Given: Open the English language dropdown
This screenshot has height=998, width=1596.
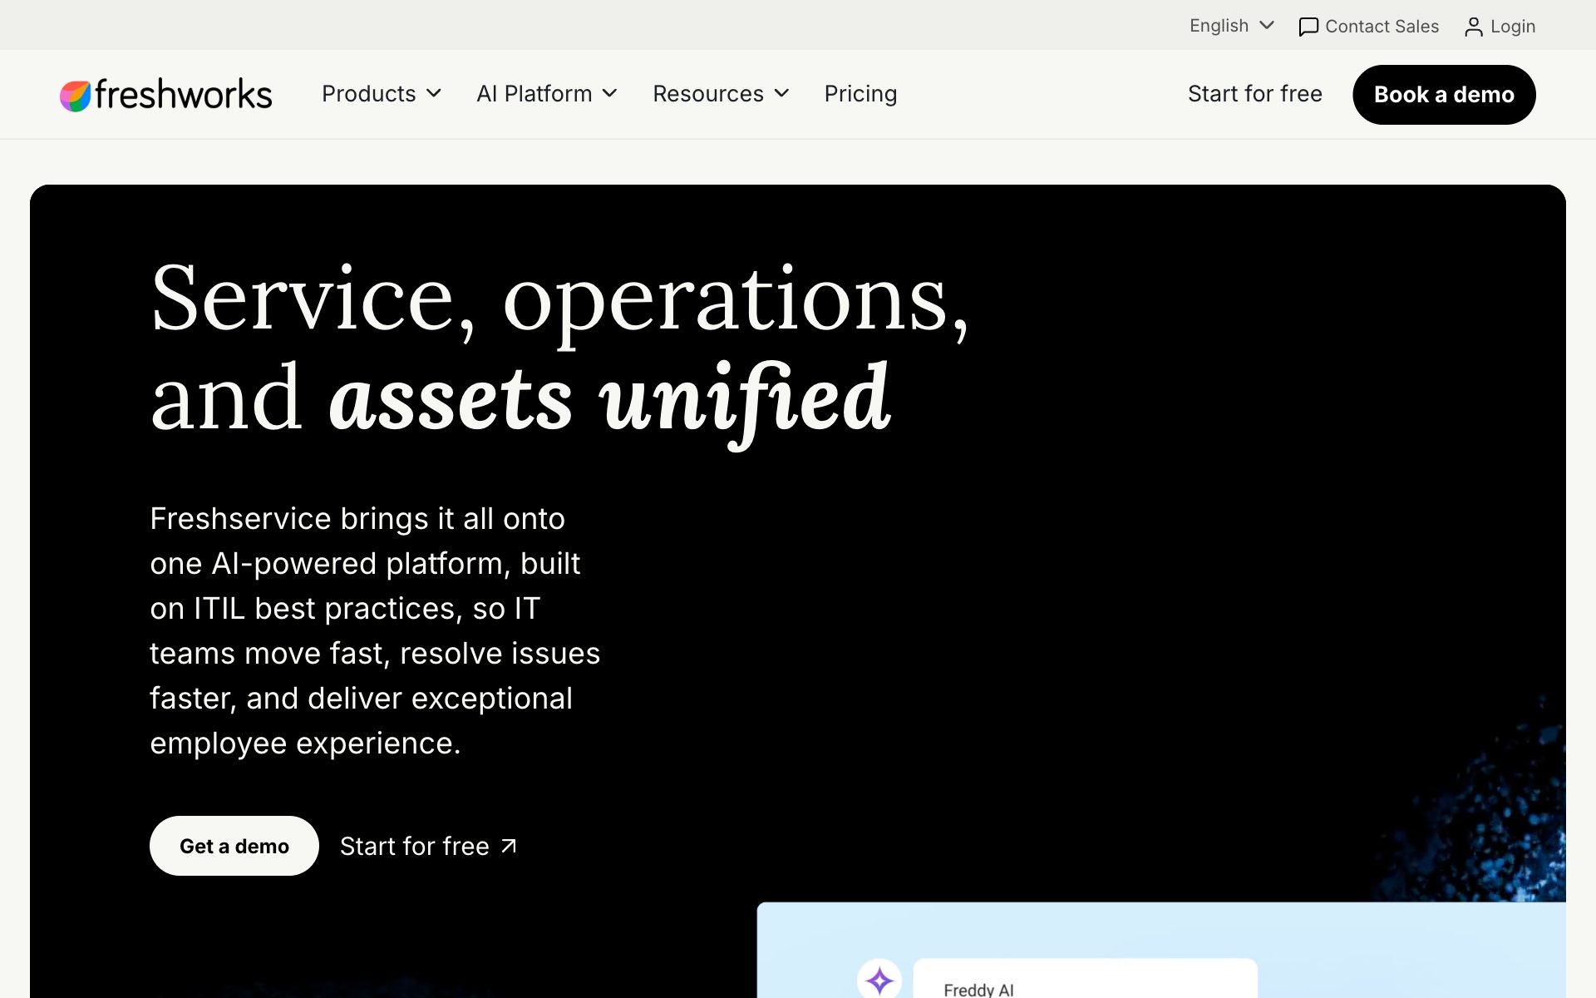Looking at the screenshot, I should tap(1232, 26).
